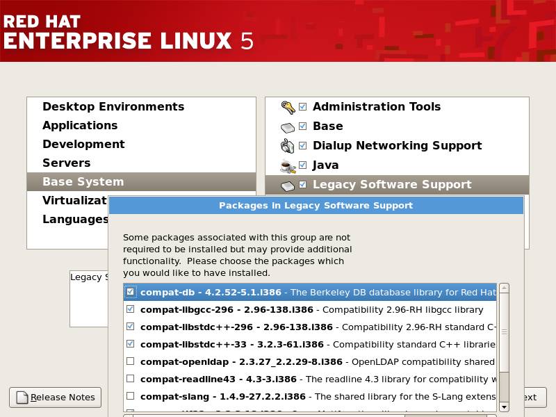Click the Legacy Software Support disk icon
This screenshot has height=417, width=556.
click(x=288, y=186)
